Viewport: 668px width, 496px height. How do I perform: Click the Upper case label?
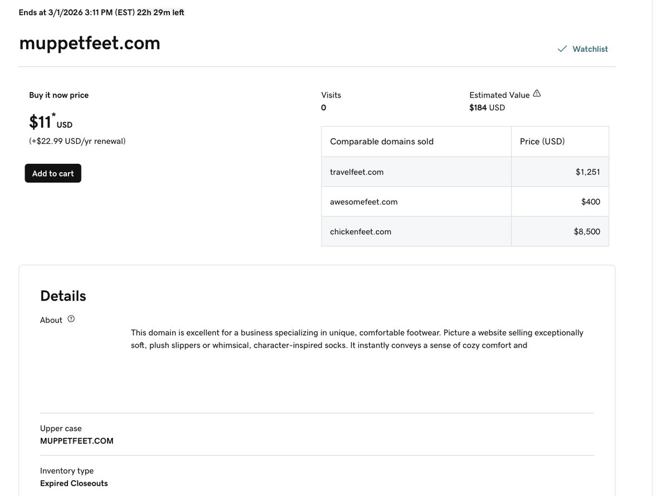[x=61, y=429]
